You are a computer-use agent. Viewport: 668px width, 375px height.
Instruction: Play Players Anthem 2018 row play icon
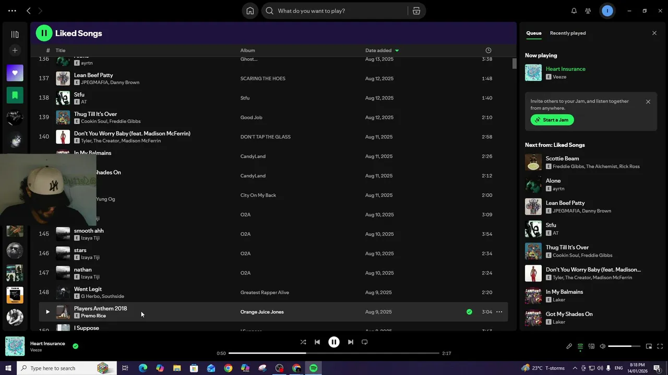47,312
